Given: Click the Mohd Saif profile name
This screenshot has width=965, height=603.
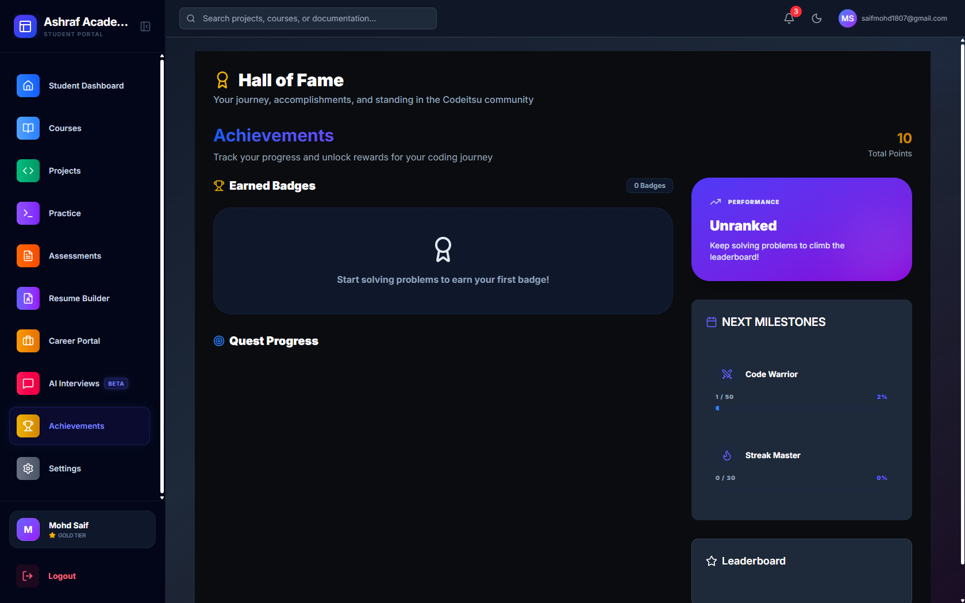Looking at the screenshot, I should point(68,525).
